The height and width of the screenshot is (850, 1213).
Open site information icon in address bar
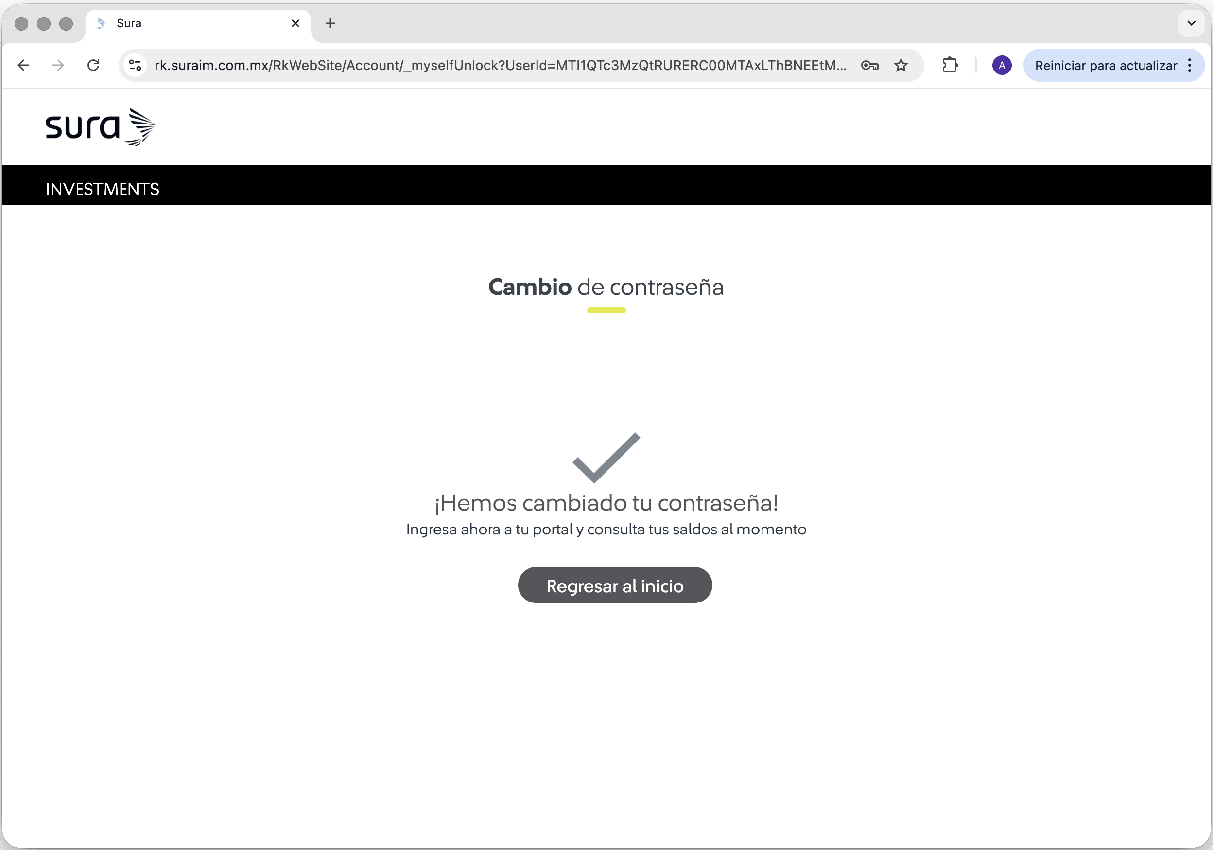(135, 65)
